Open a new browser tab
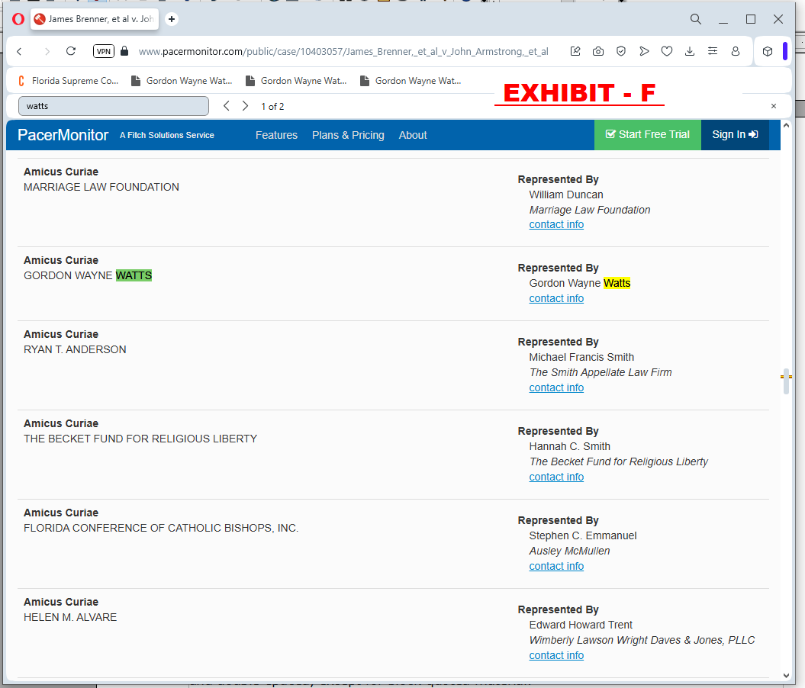 coord(172,19)
